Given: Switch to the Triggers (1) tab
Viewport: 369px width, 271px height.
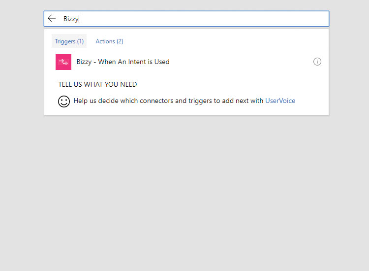Looking at the screenshot, I should tap(69, 41).
